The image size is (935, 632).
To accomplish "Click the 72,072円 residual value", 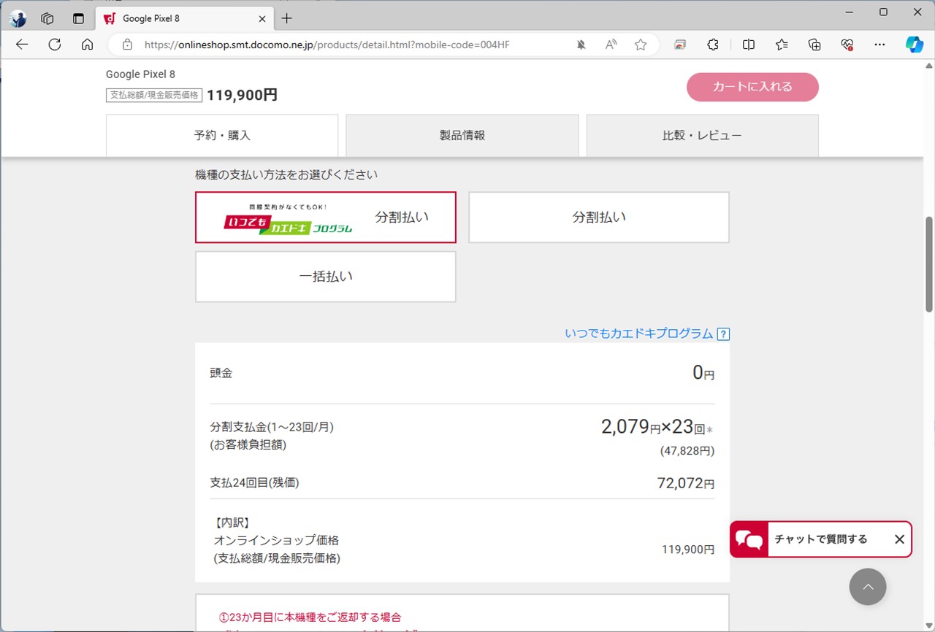I will [x=686, y=483].
